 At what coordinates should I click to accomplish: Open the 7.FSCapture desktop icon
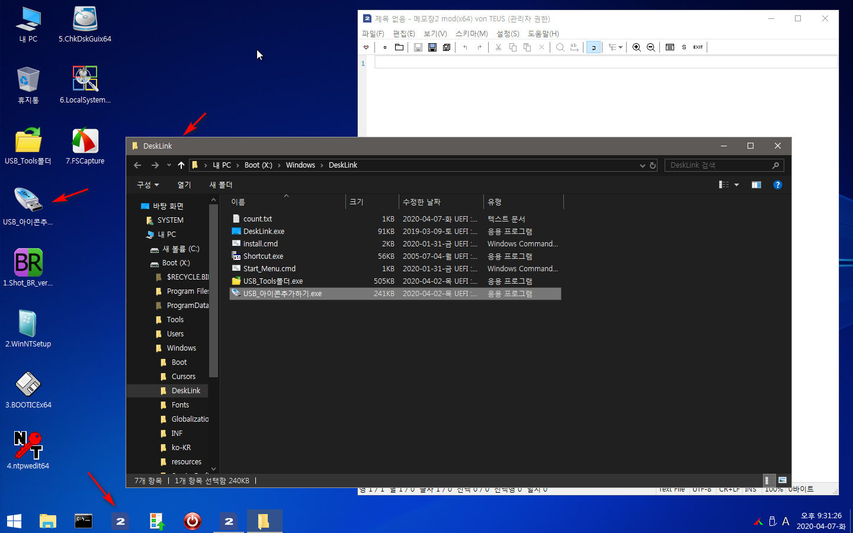[85, 147]
